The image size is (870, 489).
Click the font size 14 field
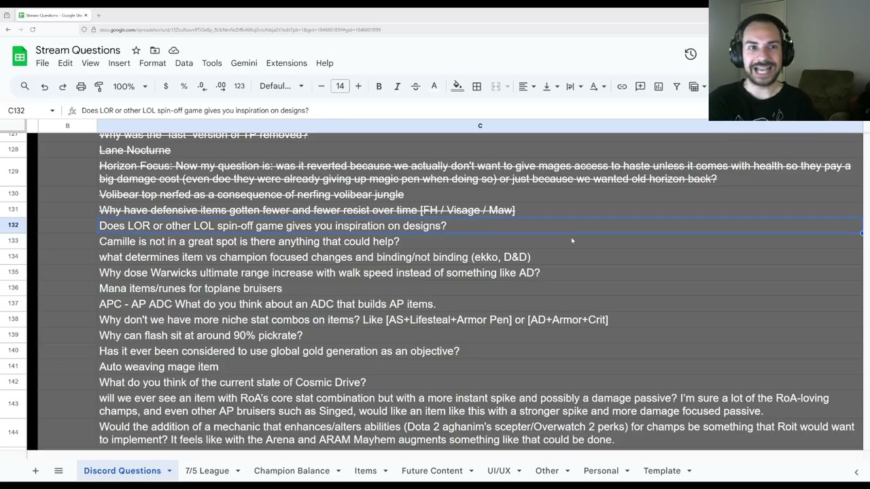pyautogui.click(x=340, y=86)
